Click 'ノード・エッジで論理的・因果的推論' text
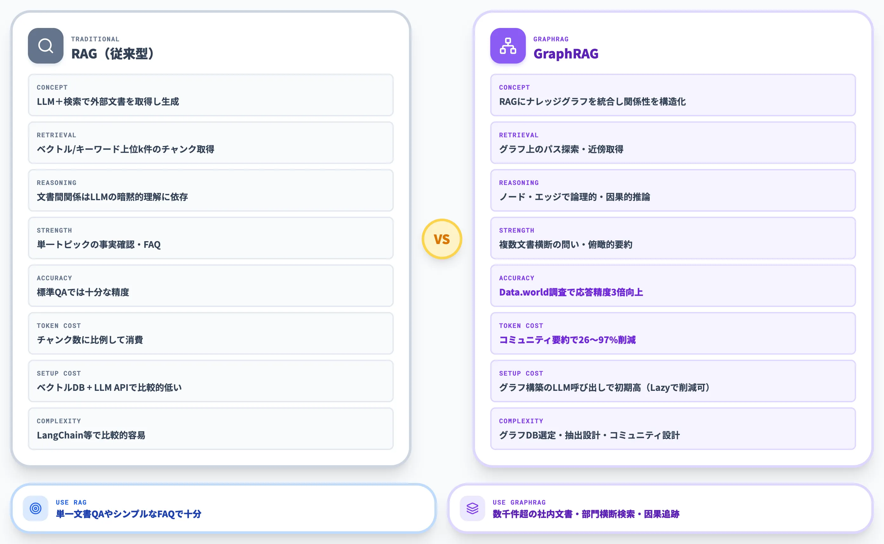Image resolution: width=884 pixels, height=544 pixels. tap(574, 197)
